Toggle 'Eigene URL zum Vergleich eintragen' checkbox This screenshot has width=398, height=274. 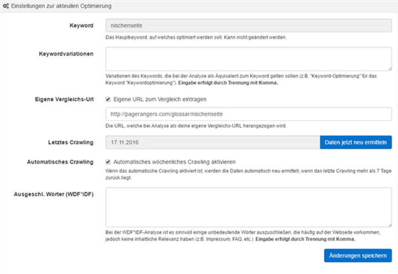coord(108,99)
